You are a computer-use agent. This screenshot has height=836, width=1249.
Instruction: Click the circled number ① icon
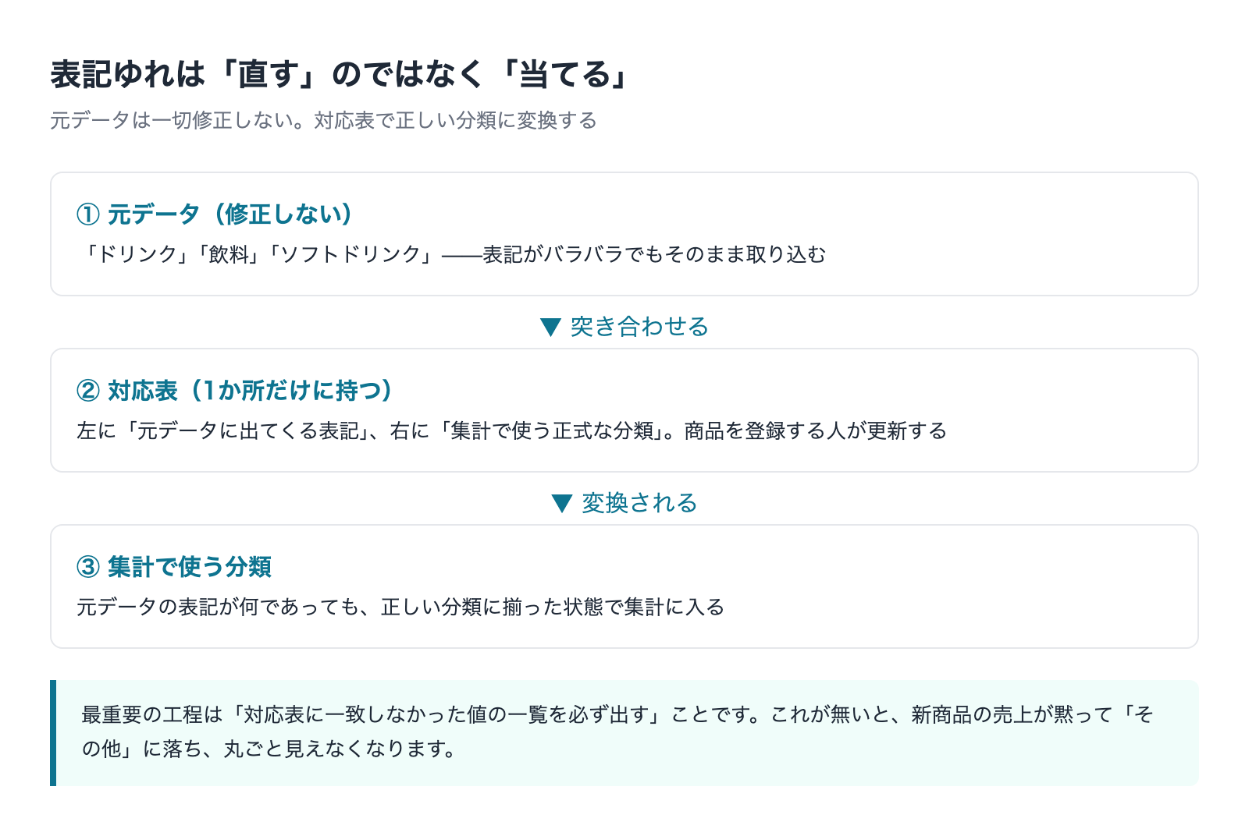(x=88, y=214)
